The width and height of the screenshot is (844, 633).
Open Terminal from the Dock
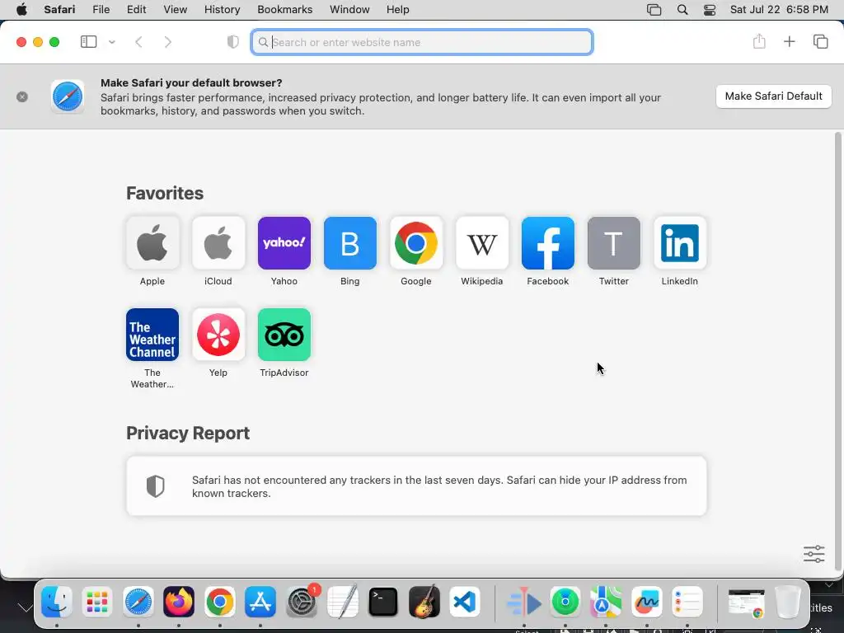click(383, 601)
